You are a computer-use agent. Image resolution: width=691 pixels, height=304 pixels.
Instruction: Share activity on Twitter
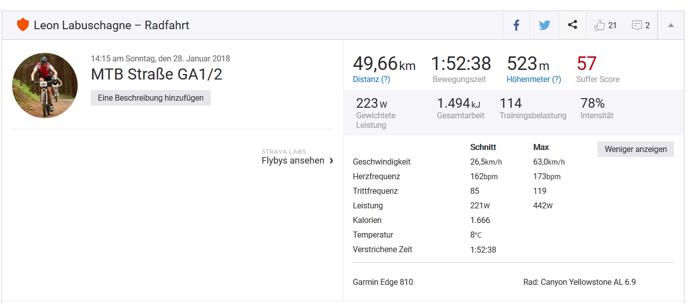(544, 25)
